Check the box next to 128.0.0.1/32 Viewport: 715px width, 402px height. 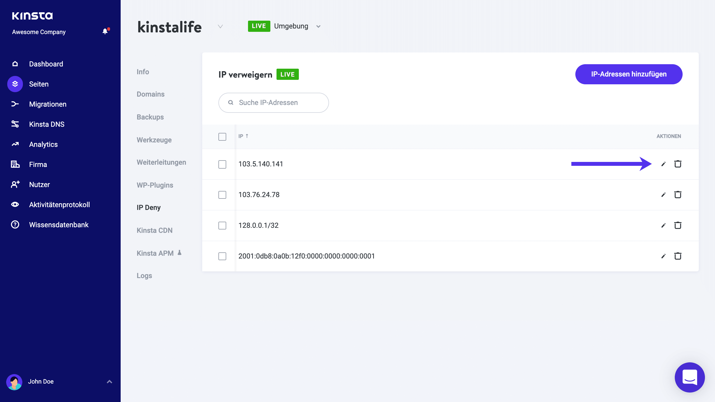[222, 226]
